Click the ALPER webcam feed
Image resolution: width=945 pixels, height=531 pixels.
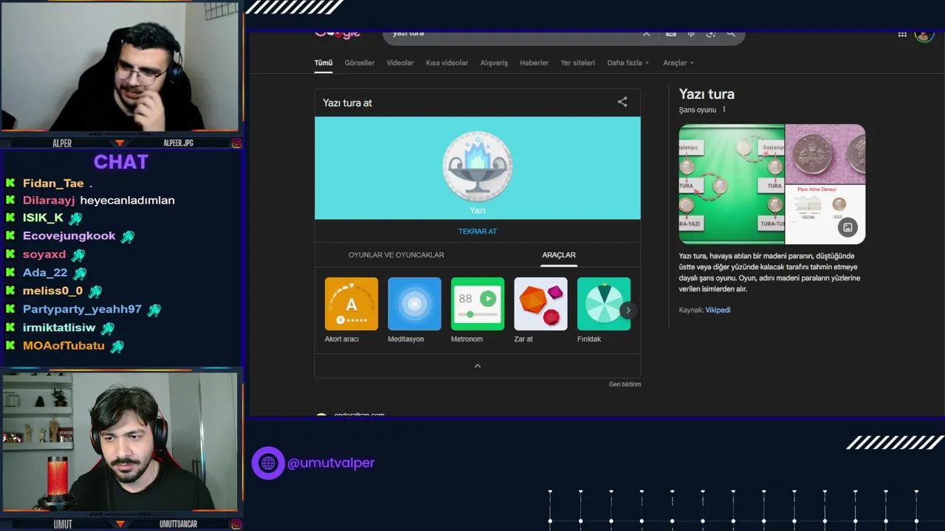coord(120,67)
